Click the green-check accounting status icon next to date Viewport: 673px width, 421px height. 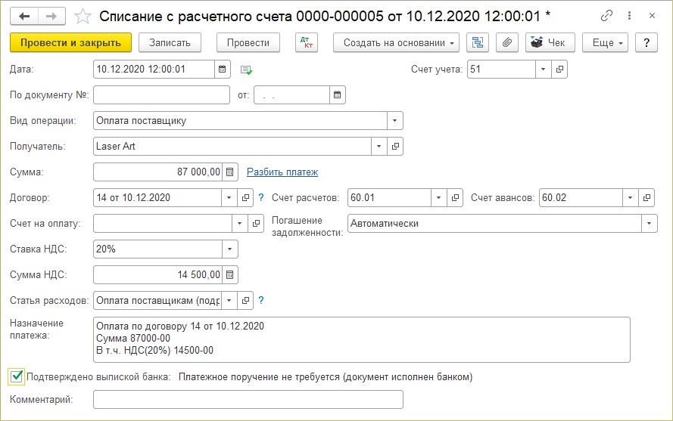(246, 70)
